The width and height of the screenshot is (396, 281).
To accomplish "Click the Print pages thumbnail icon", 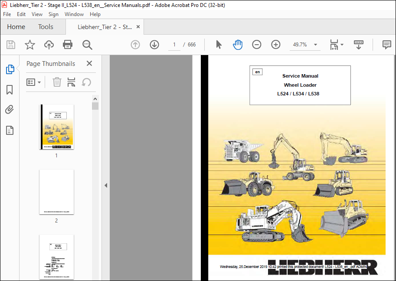I will click(x=72, y=82).
